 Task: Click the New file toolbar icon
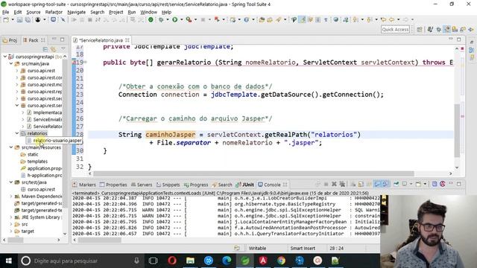click(6, 20)
